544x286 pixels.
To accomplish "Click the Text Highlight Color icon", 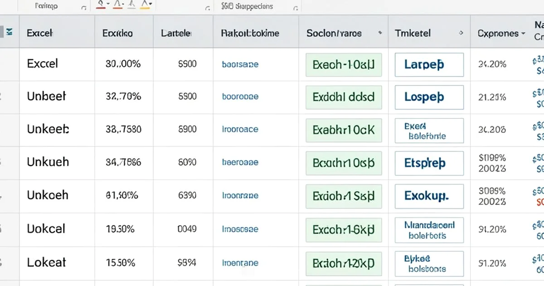I will point(145,6).
